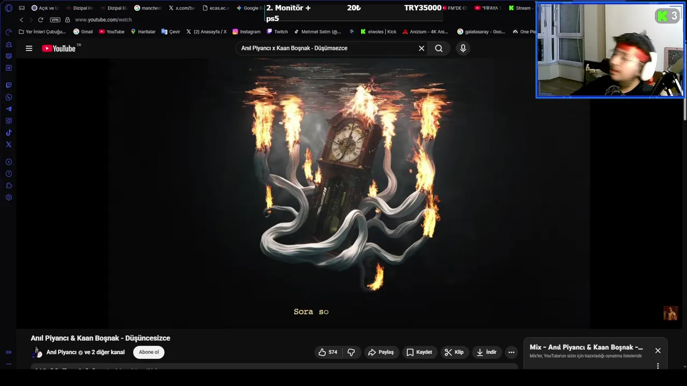Open the Anasayfa / X bookmark
Viewport: 687px width, 386px height.
(206, 32)
